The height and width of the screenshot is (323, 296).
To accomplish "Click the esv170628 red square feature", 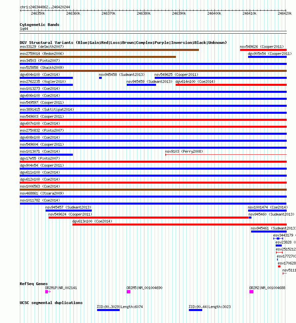I will pos(279,266).
